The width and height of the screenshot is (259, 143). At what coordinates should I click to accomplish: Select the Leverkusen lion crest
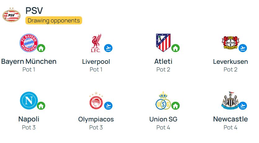230,43
